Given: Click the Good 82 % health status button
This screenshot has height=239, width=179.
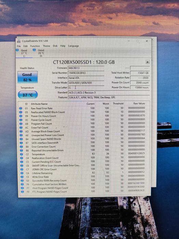Looking at the screenshot, I should coord(27,77).
